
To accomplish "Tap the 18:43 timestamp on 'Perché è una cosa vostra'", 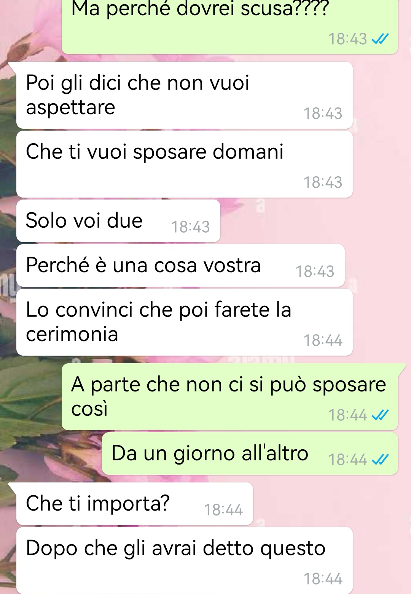I will pyautogui.click(x=315, y=271).
